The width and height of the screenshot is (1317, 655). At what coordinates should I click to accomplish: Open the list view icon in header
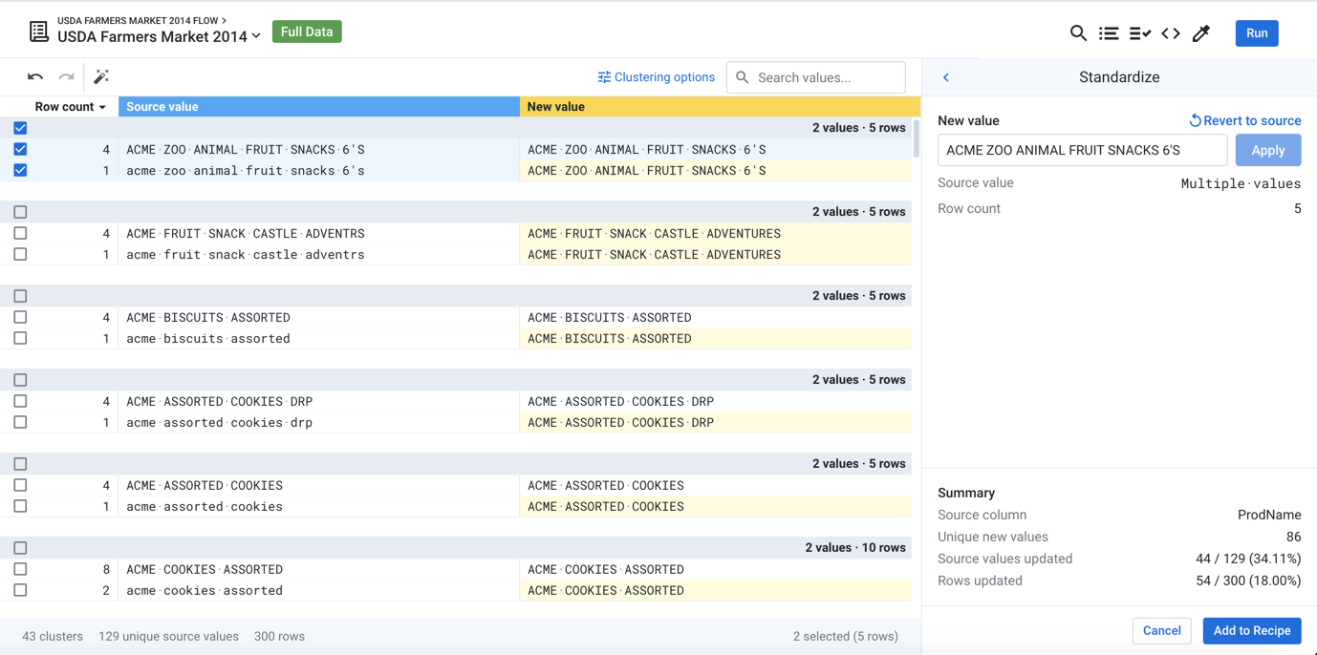click(x=1109, y=33)
